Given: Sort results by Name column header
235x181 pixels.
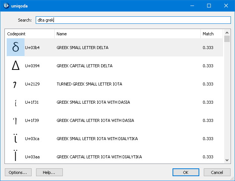Looking at the screenshot, I should (x=127, y=34).
